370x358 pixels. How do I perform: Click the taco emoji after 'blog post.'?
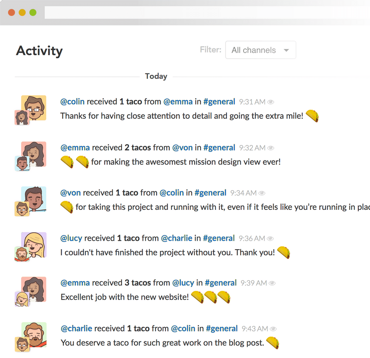(273, 343)
